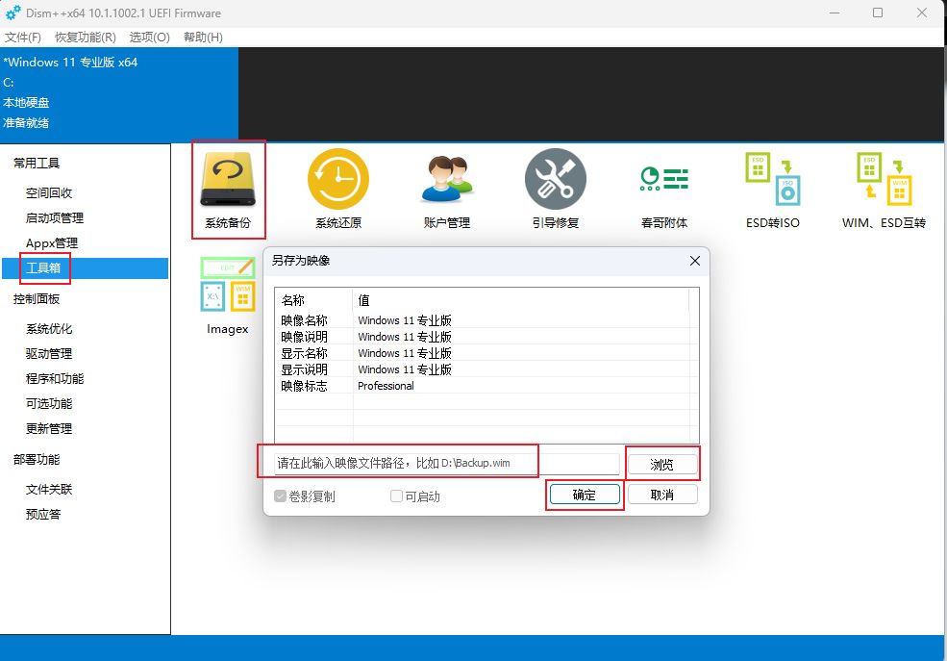Open the 恢复功能(R) menu
947x661 pixels.
point(85,37)
